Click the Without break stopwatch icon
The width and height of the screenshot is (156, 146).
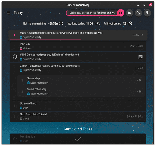click(130, 23)
